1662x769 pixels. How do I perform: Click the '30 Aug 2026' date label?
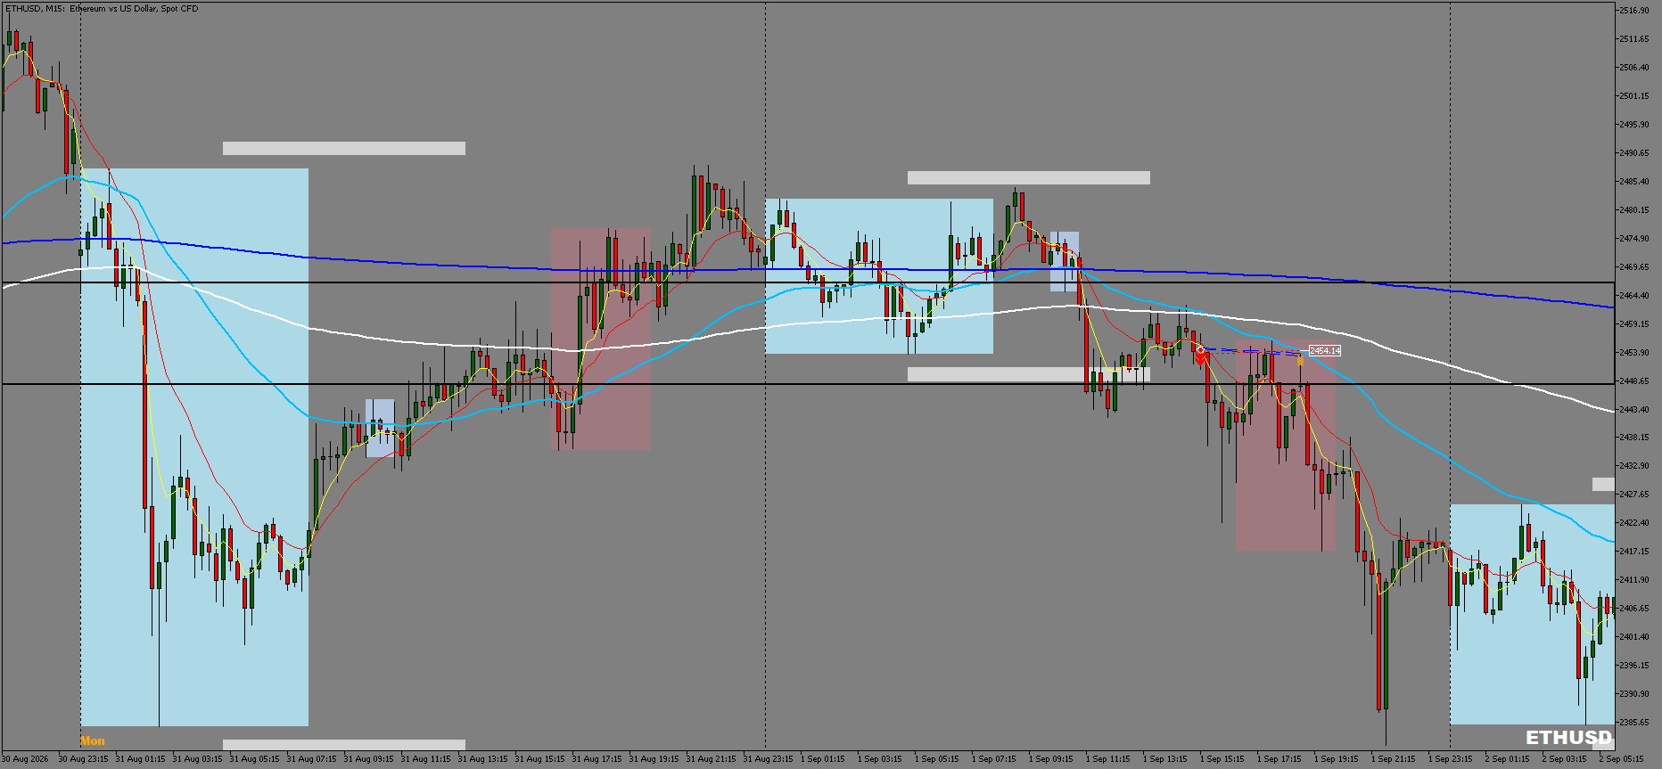point(25,759)
